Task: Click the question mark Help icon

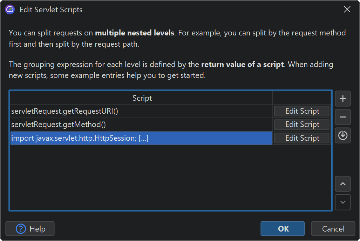Action: pyautogui.click(x=21, y=229)
